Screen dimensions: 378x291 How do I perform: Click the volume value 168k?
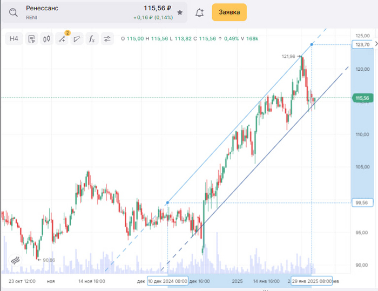pos(252,38)
